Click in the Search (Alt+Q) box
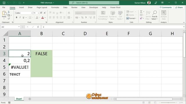This screenshot has width=186, height=104. pyautogui.click(x=94, y=3)
